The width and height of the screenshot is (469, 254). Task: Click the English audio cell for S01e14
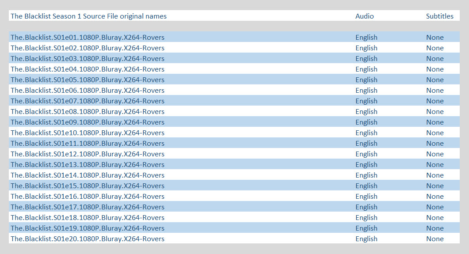[x=366, y=175]
